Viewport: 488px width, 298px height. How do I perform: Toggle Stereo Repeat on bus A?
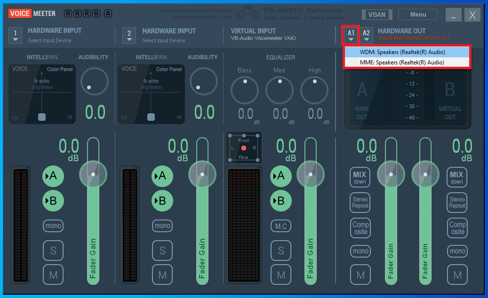(360, 203)
